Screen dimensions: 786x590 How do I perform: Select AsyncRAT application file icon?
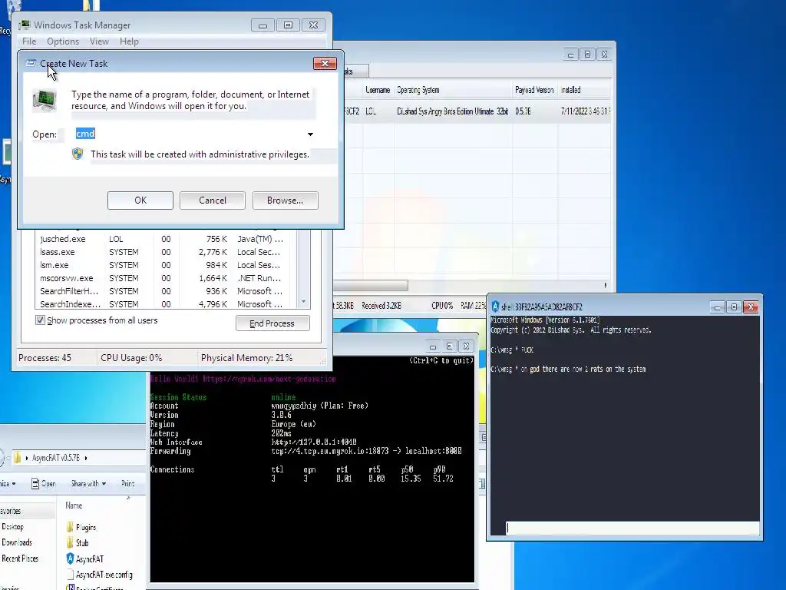(70, 559)
